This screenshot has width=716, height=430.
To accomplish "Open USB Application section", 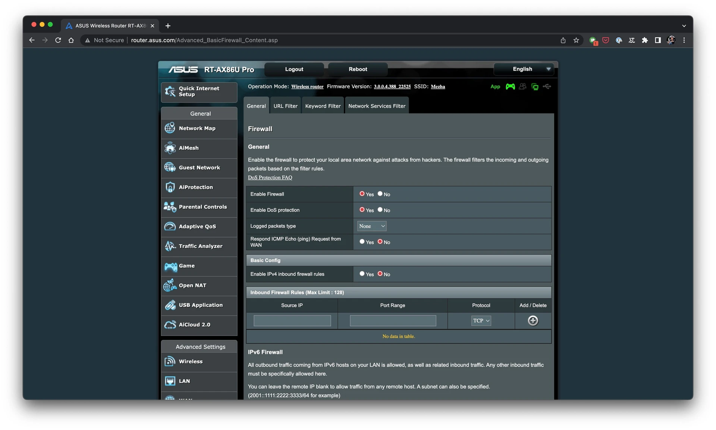I will (199, 305).
